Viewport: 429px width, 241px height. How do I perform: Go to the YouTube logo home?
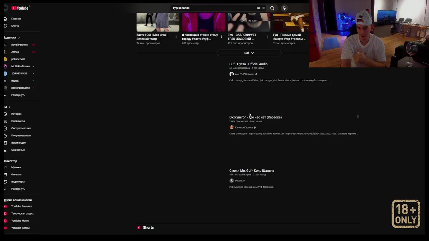pyautogui.click(x=20, y=8)
